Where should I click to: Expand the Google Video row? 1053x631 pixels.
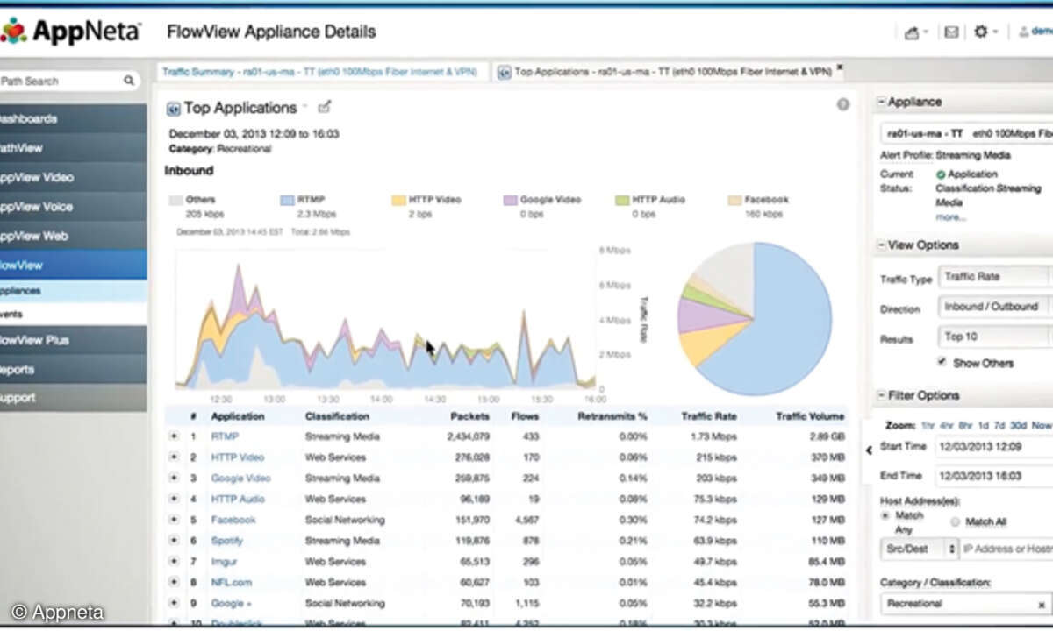point(173,478)
